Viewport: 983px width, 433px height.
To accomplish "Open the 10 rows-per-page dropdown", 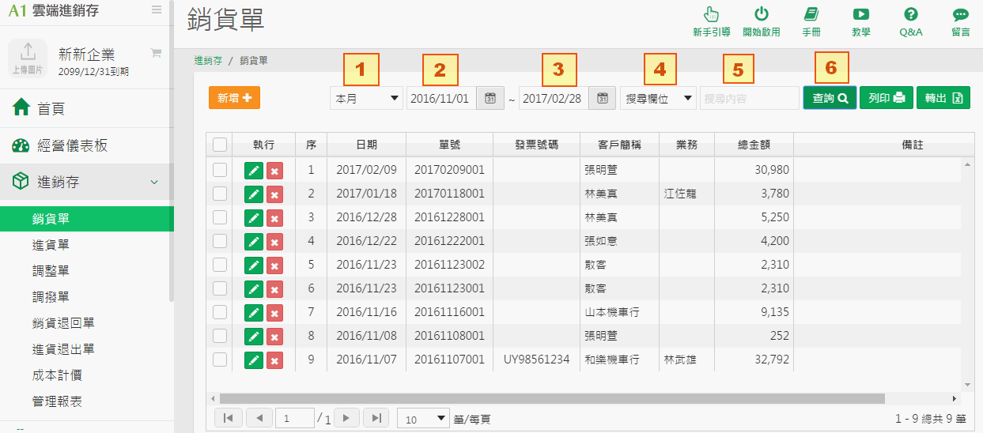I will click(x=423, y=418).
